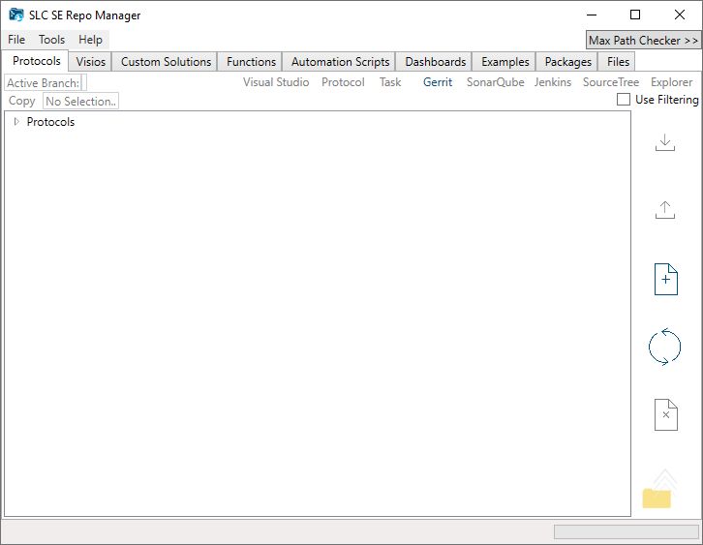703x545 pixels.
Task: Open the File menu
Action: 16,40
